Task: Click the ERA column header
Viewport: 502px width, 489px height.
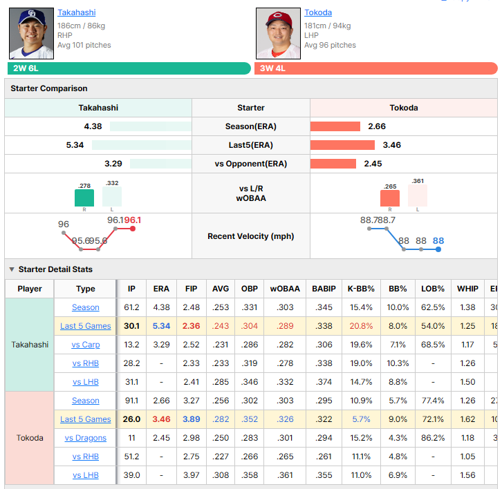Action: (161, 289)
